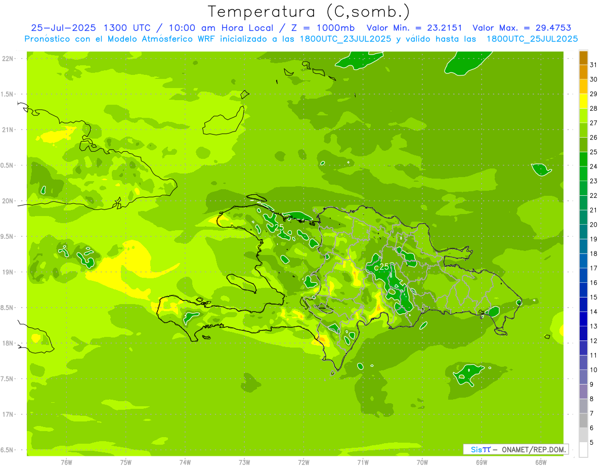This screenshot has width=607, height=469.
Task: Click the '69W' longitude label
Action: pyautogui.click(x=482, y=462)
